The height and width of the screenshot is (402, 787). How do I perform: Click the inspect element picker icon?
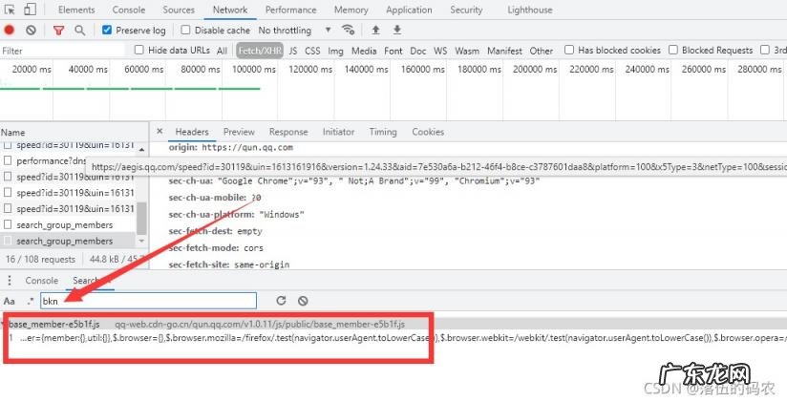(9, 10)
